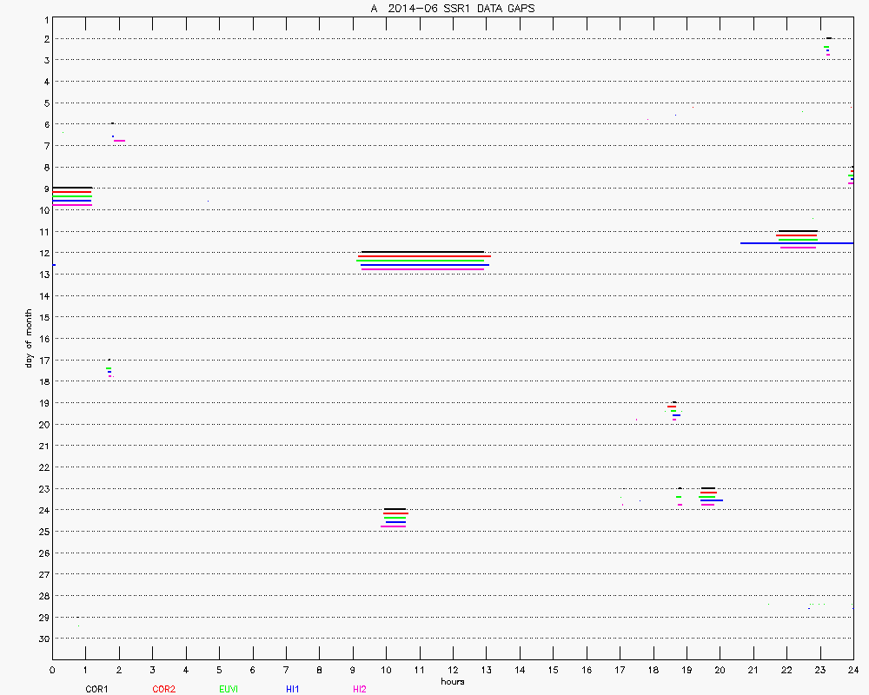Select the green EUVI legend label
This screenshot has width=869, height=695.
point(228,689)
